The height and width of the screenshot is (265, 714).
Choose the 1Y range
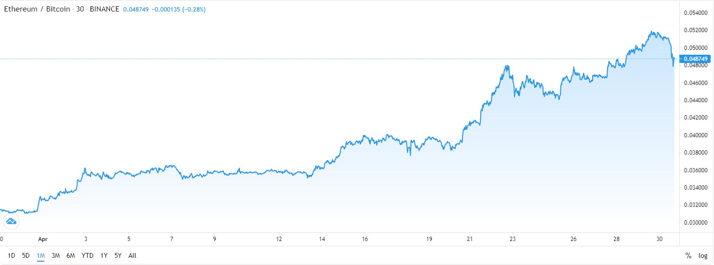click(104, 255)
